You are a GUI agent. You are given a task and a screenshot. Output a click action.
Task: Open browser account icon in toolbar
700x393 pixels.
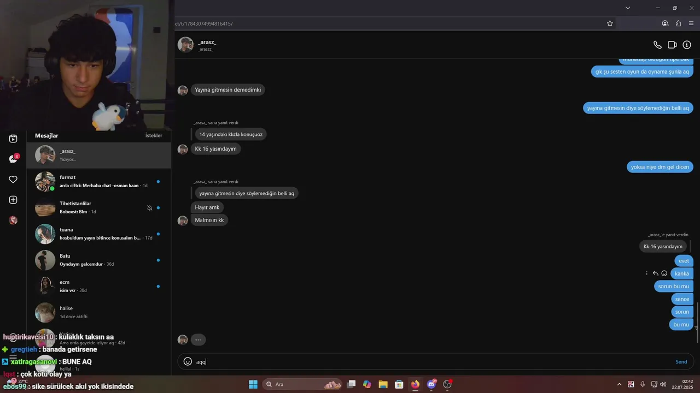(665, 23)
